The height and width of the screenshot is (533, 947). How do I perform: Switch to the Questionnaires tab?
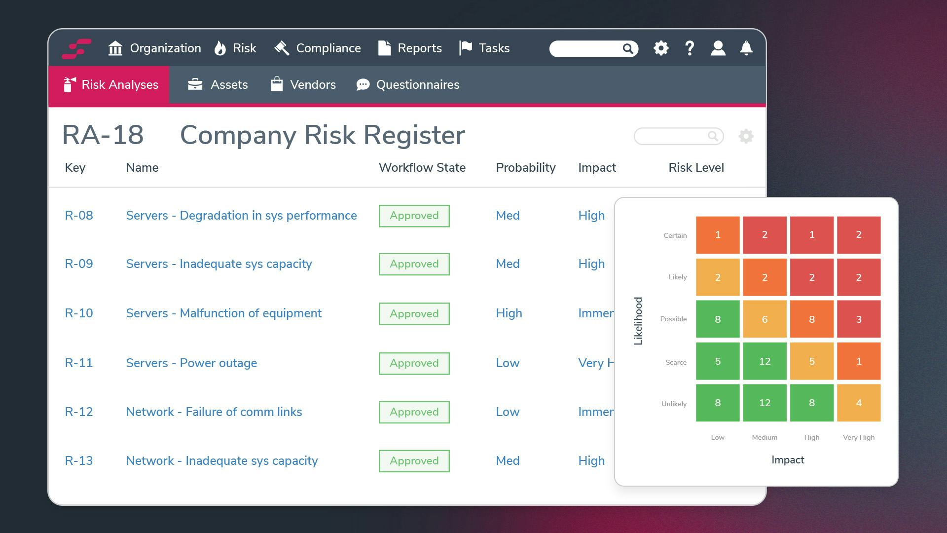click(408, 85)
